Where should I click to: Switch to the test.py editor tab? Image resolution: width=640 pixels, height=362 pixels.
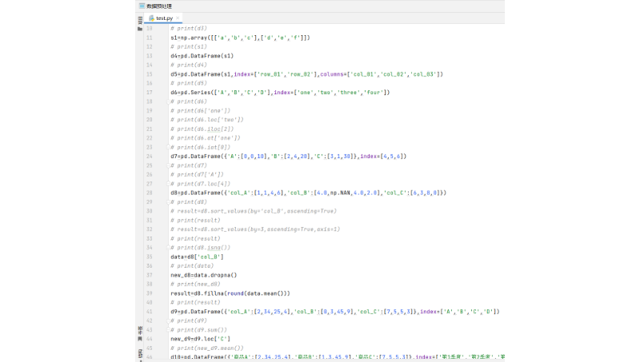[164, 18]
